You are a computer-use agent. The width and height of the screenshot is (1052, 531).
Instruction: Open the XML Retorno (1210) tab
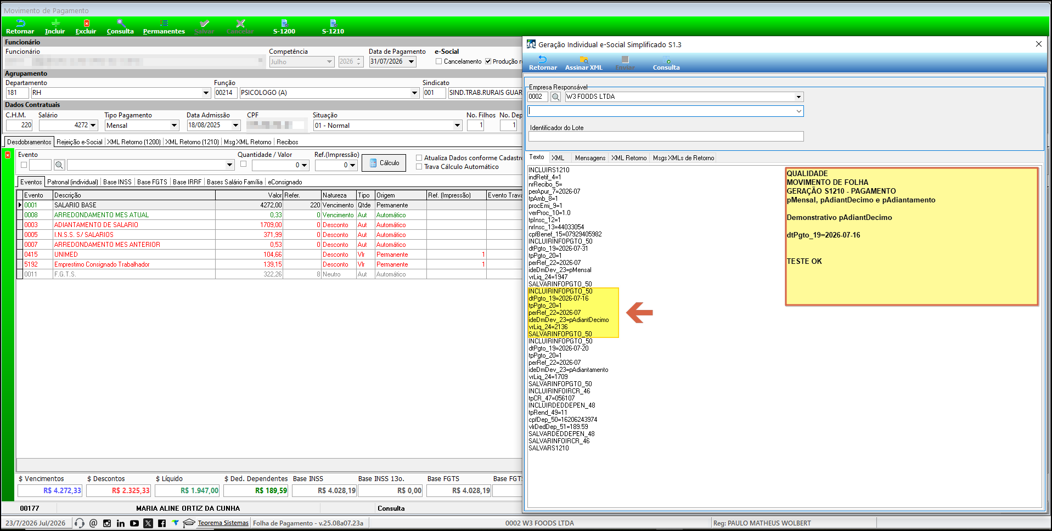(x=192, y=142)
